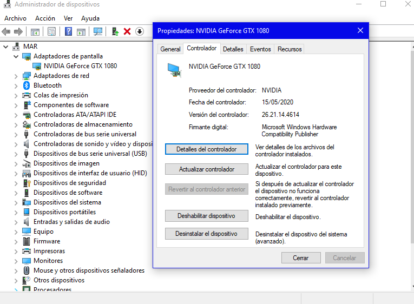414x304 pixels.
Task: Select Dispositivos de bus serie universal (USB)
Action: click(90, 154)
